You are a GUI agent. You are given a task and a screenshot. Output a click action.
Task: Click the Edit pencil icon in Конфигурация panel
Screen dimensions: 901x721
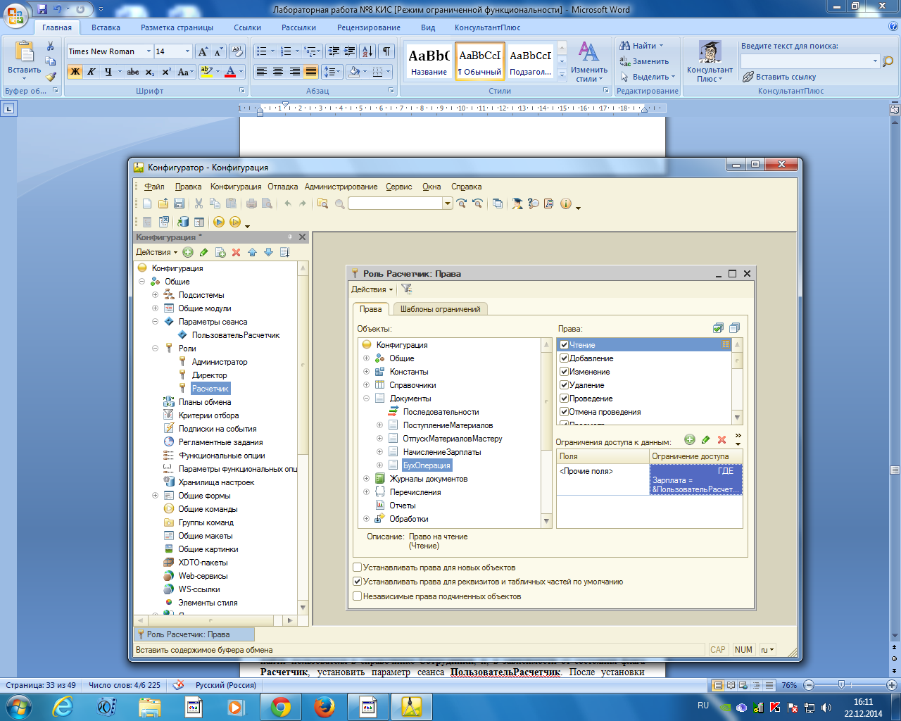204,252
